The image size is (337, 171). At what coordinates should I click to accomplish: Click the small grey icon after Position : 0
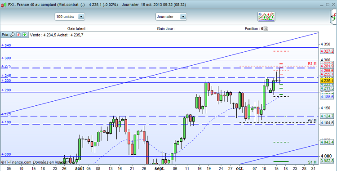point(266,29)
